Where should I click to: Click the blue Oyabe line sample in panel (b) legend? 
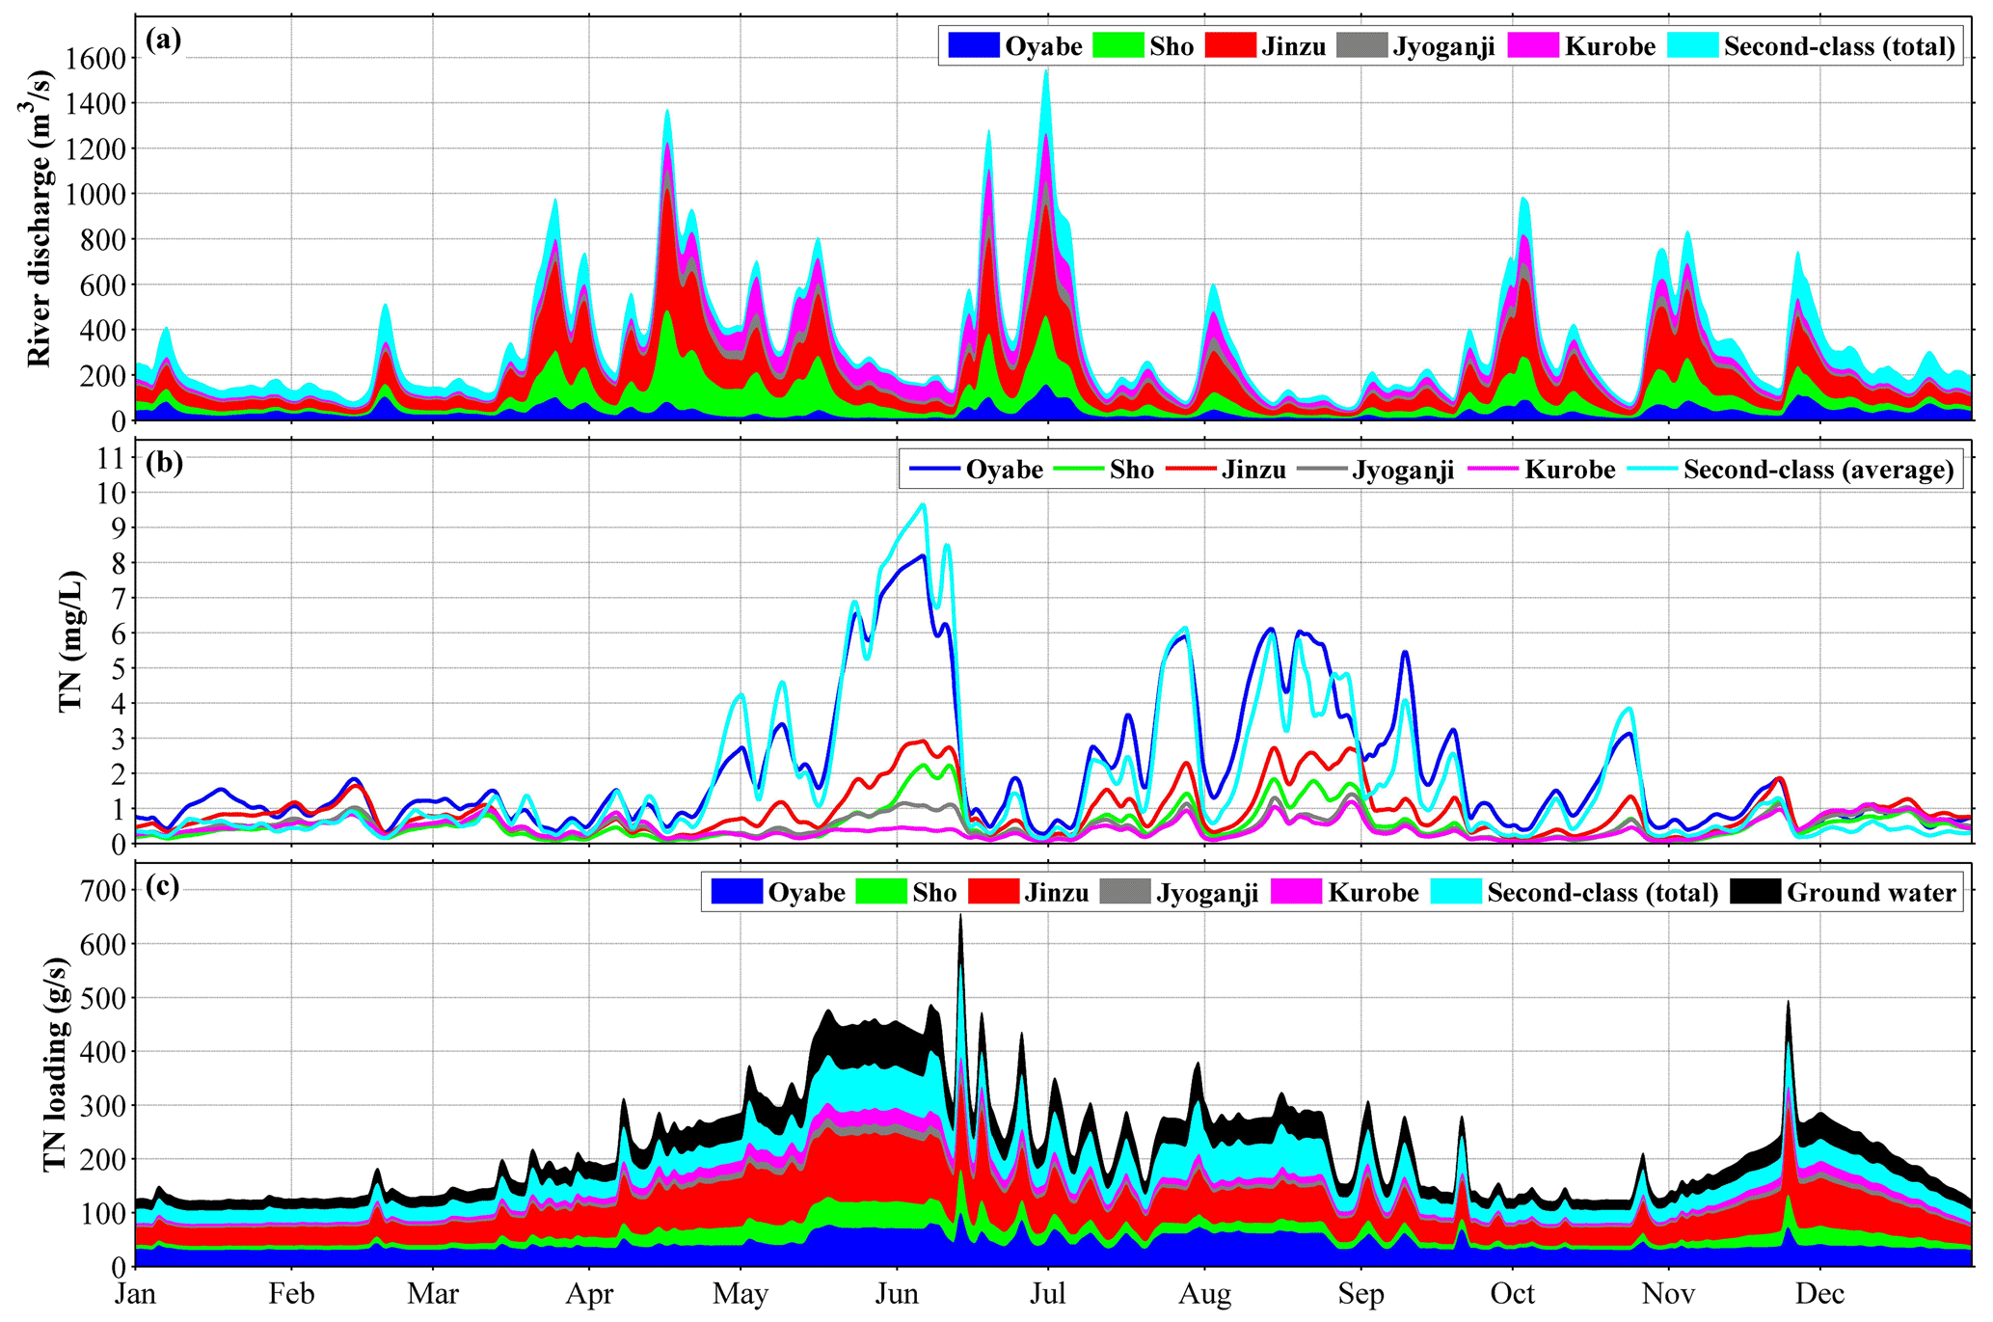pyautogui.click(x=934, y=470)
